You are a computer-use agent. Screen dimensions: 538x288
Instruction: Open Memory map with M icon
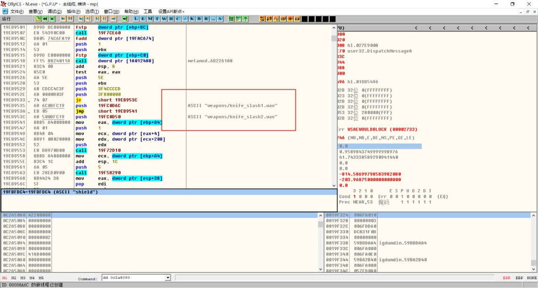coord(150,19)
